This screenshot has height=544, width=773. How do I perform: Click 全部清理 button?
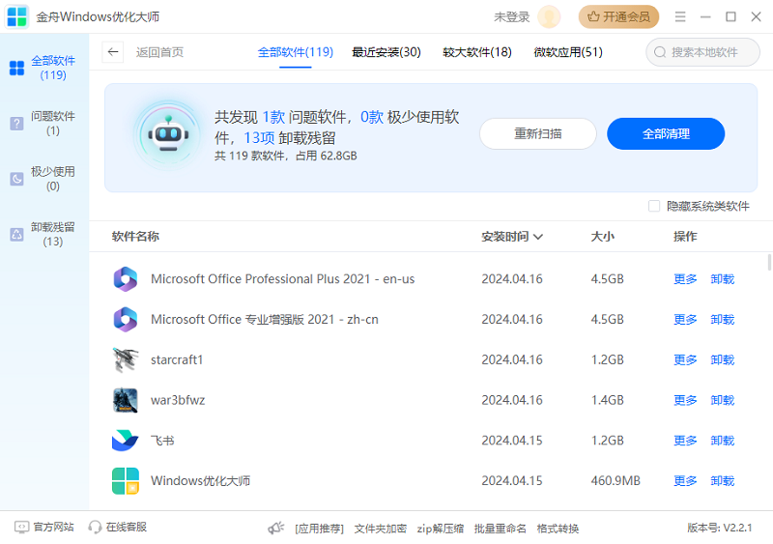pyautogui.click(x=666, y=133)
